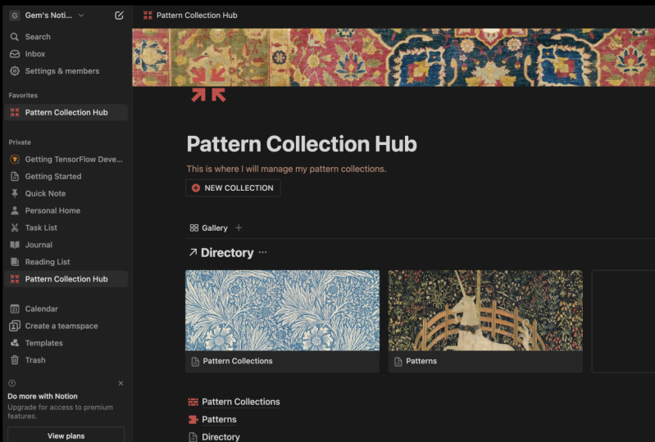Open the Directory page link at bottom

coord(221,437)
